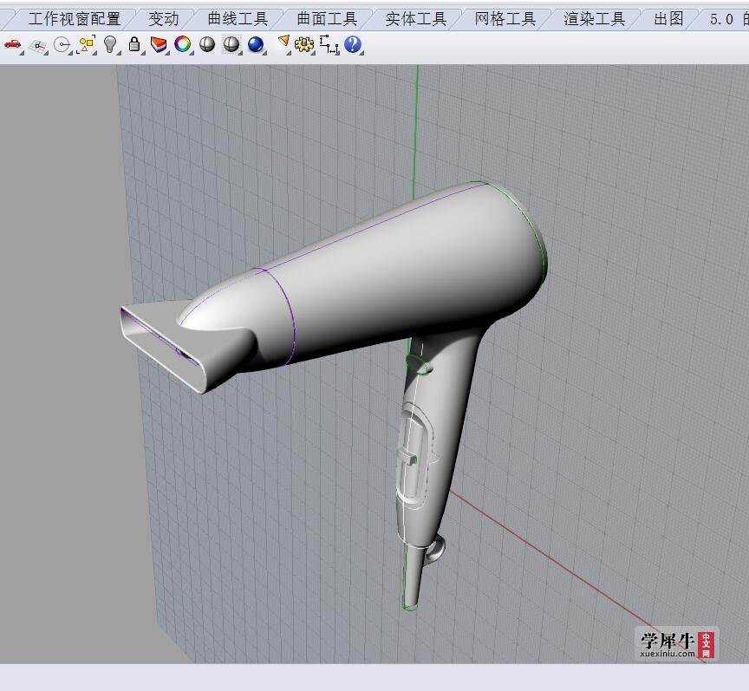The width and height of the screenshot is (749, 691).
Task: Click the red car icon in toolbar
Action: (x=13, y=45)
